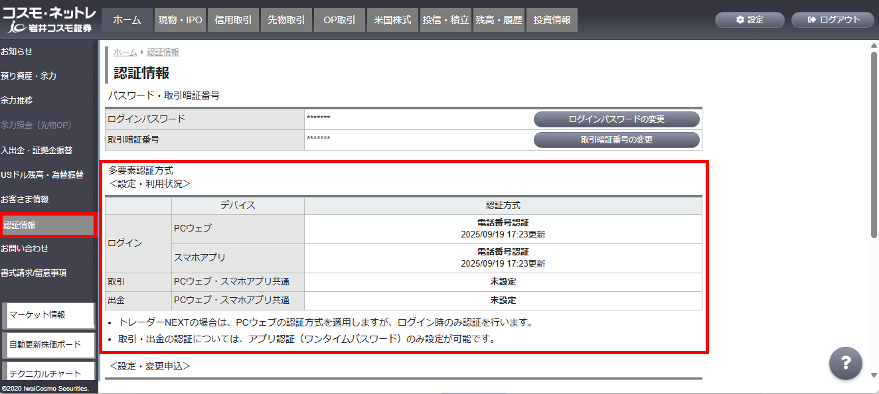Screen dimensions: 879x394
Task: Open the 米国株式 tab
Action: click(x=392, y=20)
